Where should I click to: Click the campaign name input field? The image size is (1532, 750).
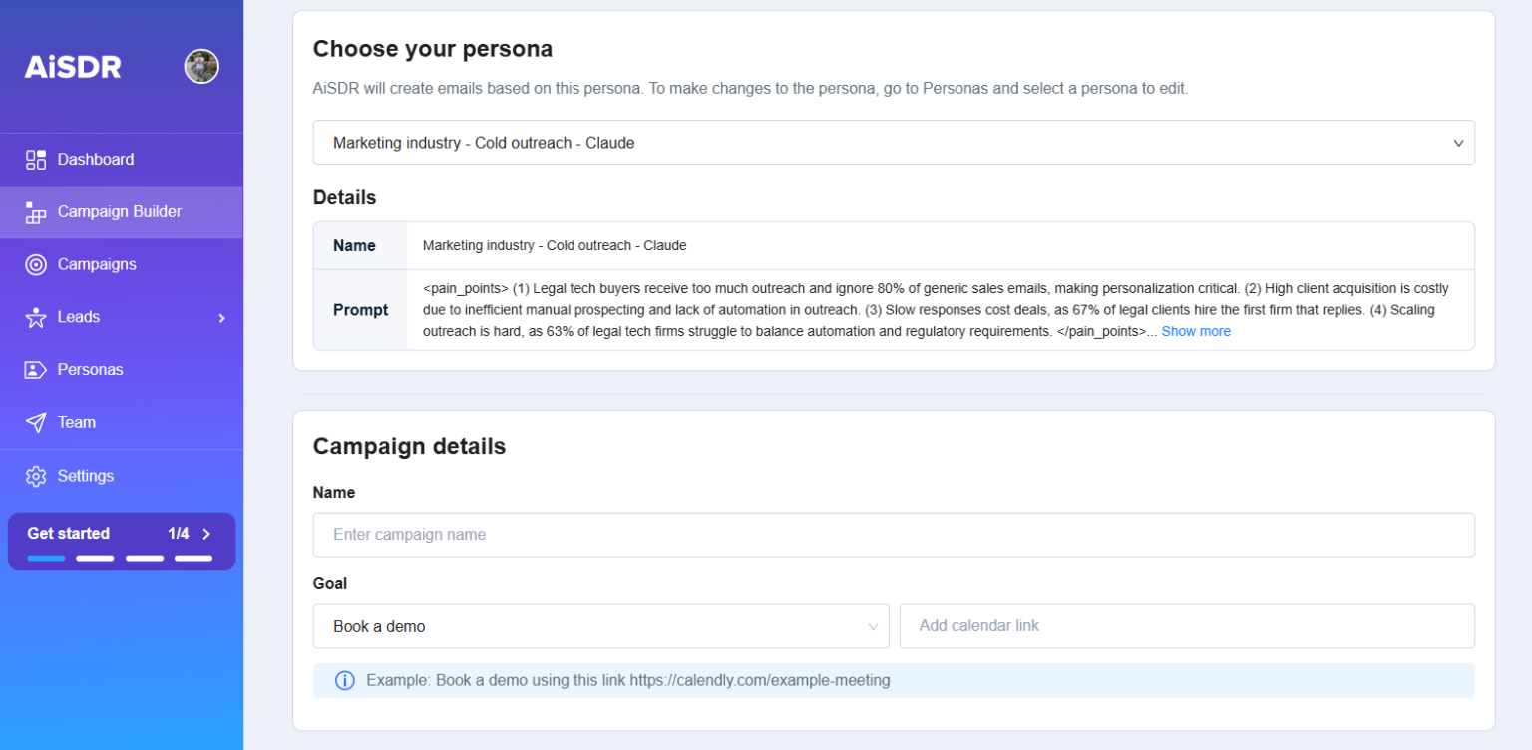click(x=893, y=535)
